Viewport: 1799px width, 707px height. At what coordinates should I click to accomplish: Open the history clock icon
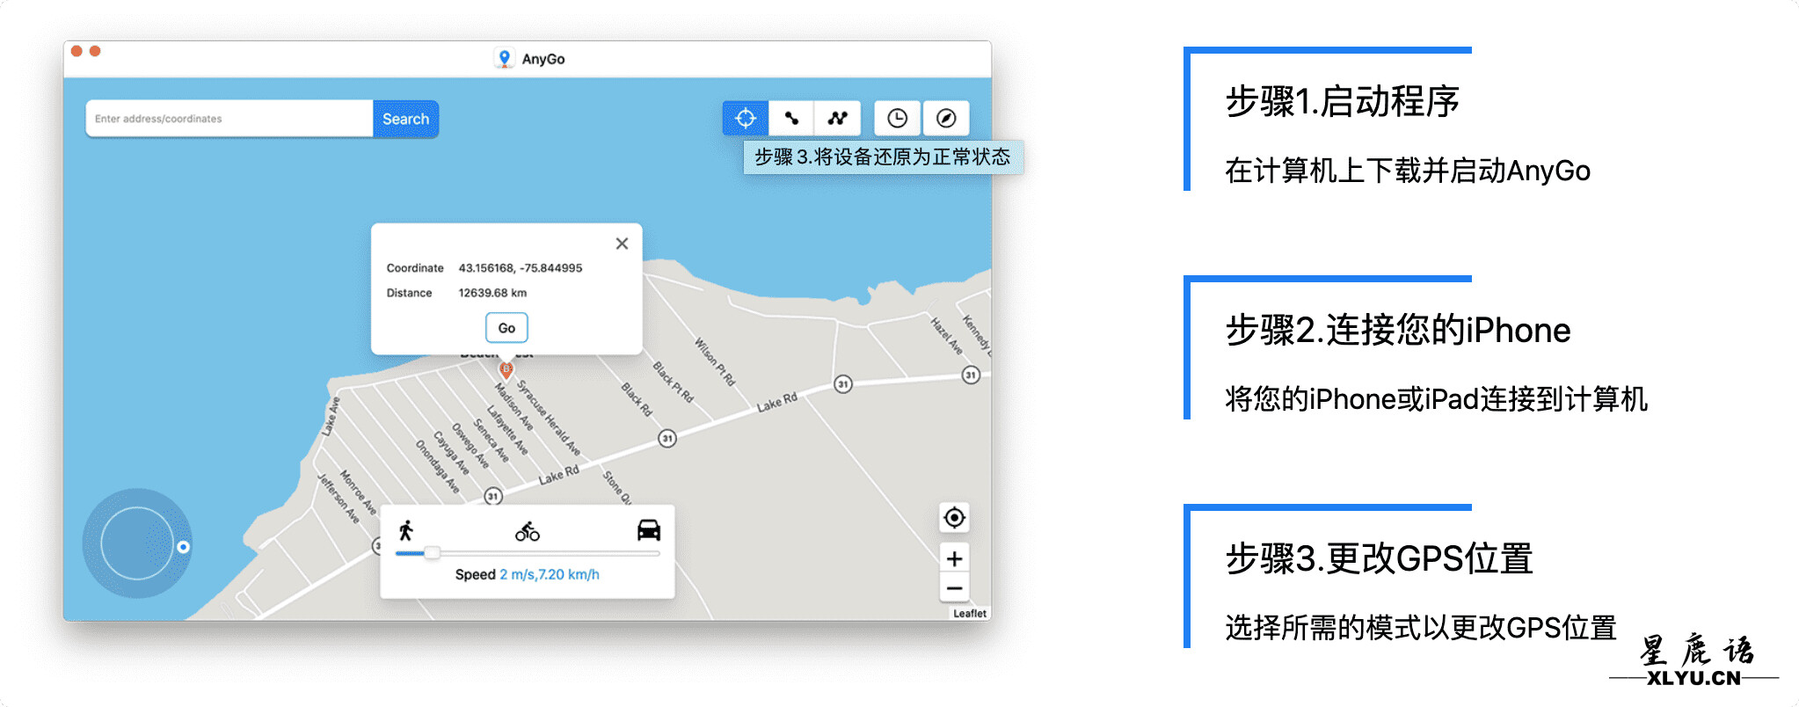click(x=897, y=118)
